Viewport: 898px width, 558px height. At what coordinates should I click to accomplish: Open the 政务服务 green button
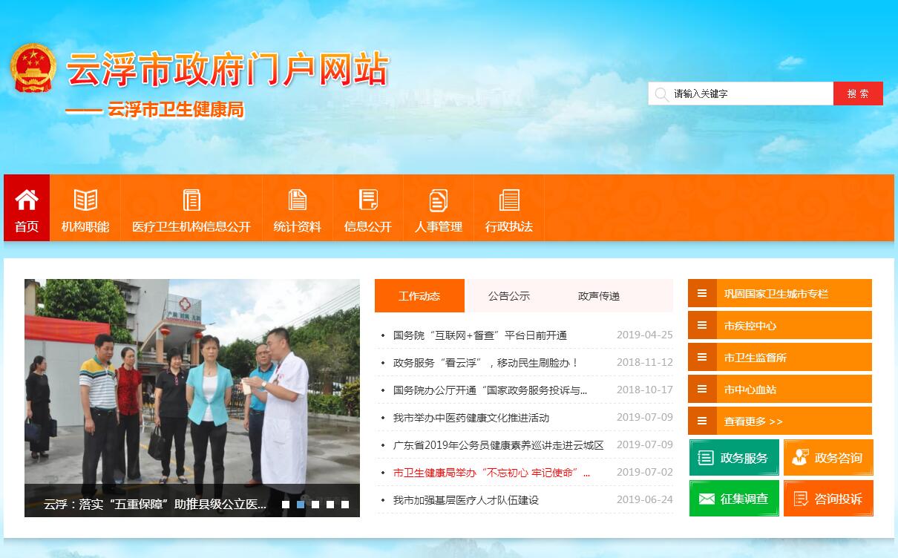pyautogui.click(x=735, y=458)
